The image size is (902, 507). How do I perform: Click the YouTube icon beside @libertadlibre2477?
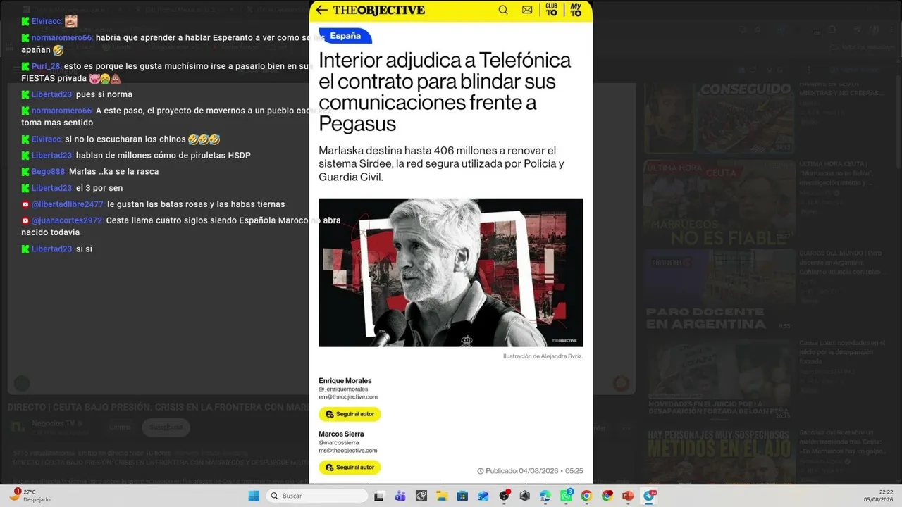pyautogui.click(x=25, y=204)
